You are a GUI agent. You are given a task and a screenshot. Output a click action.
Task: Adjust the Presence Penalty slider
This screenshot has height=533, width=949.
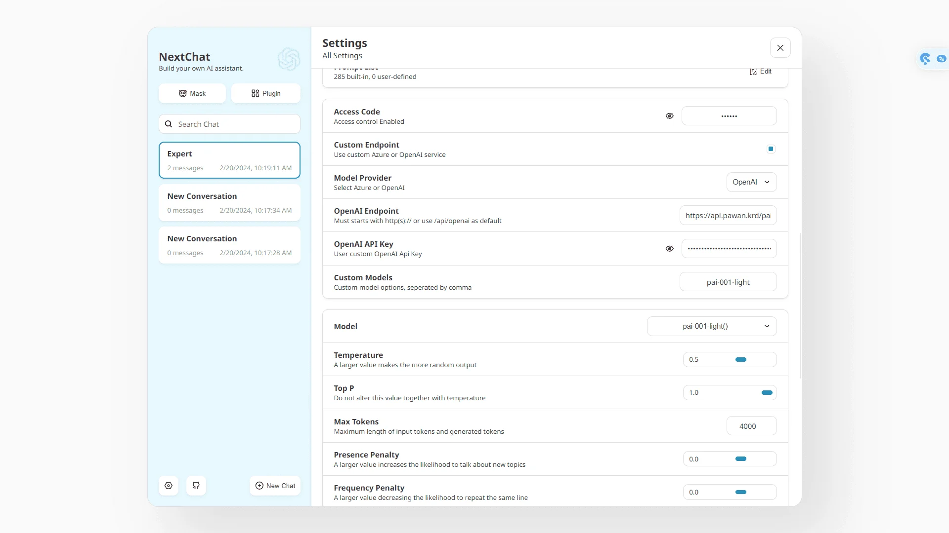(730, 459)
